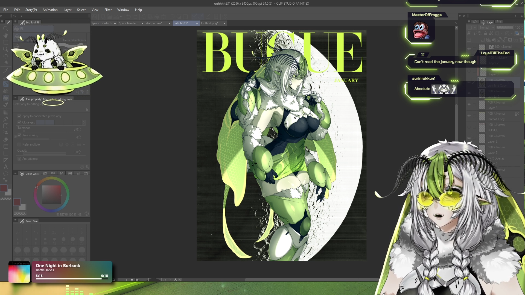Switch to the fontbolt.png document tab

[x=209, y=23]
